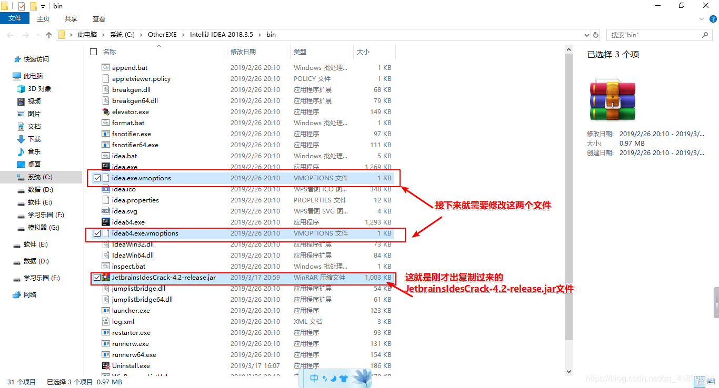Open 文档 folder in the navigation pane
The image size is (719, 388).
[34, 126]
